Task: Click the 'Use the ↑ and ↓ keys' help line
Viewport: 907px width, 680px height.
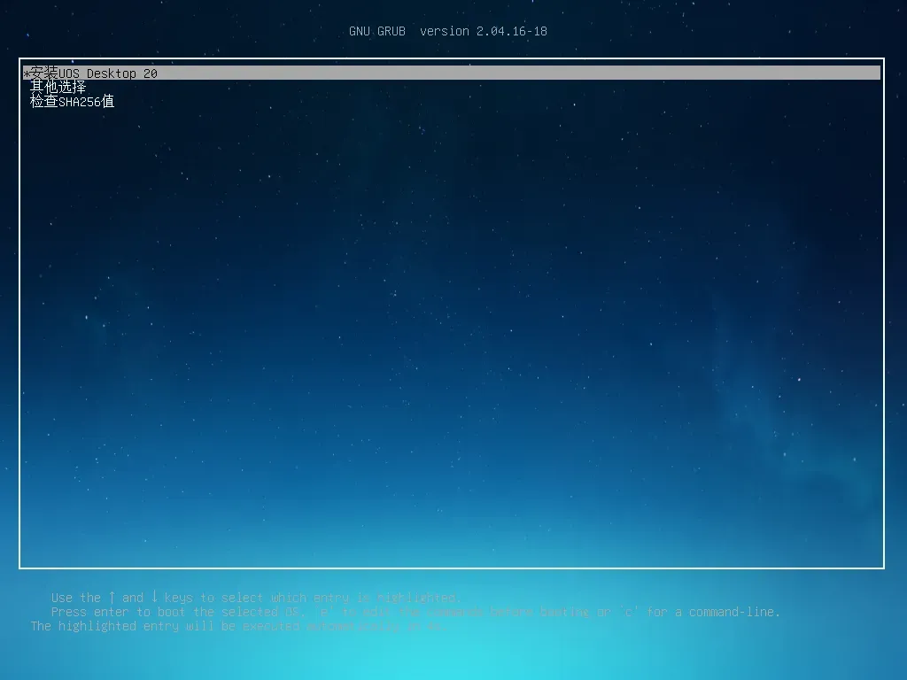Action: click(x=256, y=598)
